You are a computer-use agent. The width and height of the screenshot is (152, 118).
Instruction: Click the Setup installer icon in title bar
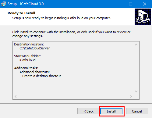[x=4, y=4]
